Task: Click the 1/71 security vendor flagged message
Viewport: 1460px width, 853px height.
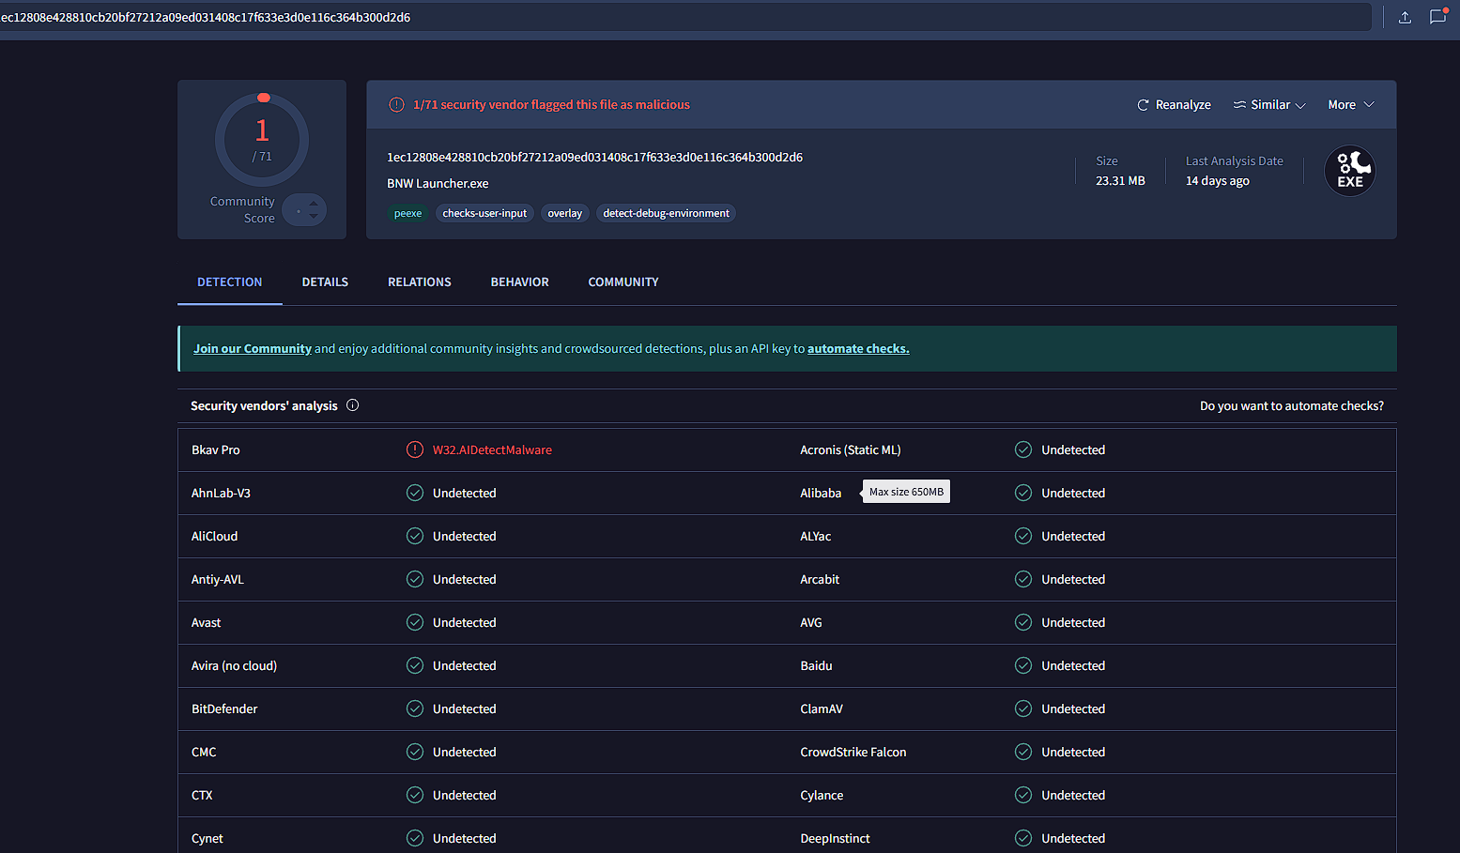Action: (x=552, y=105)
